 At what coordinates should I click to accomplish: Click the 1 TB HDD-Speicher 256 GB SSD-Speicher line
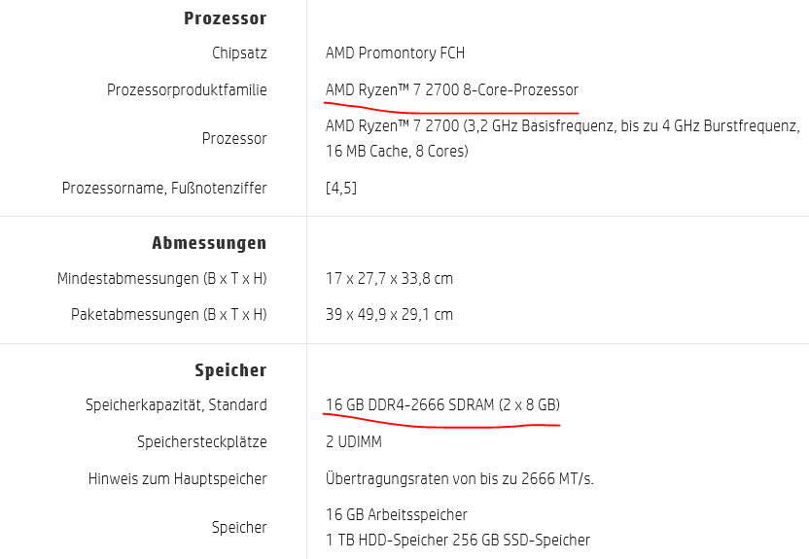458,540
